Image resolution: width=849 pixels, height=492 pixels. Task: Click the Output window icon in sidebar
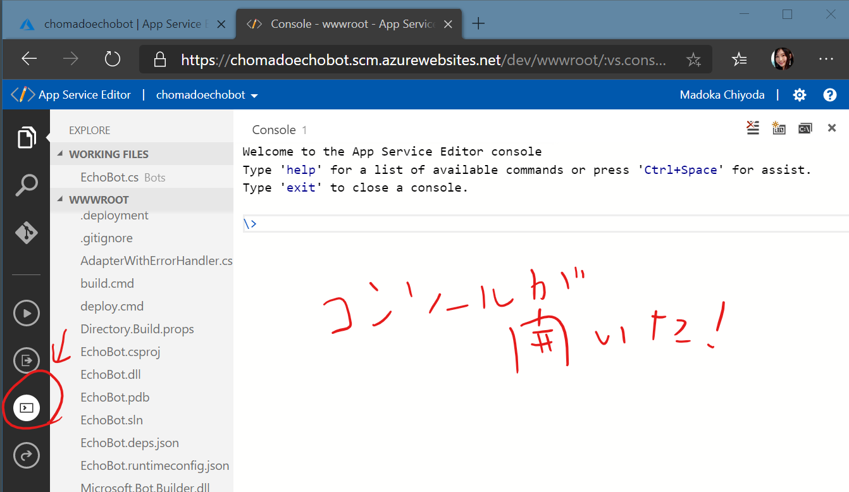(x=27, y=360)
